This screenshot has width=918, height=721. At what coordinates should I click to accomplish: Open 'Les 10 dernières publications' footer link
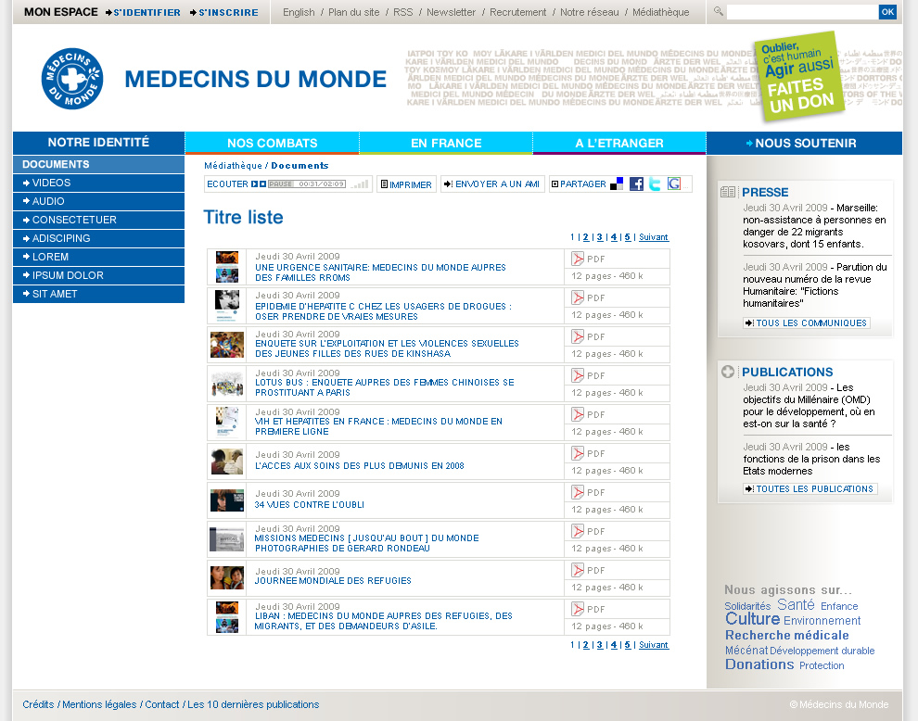click(x=253, y=704)
